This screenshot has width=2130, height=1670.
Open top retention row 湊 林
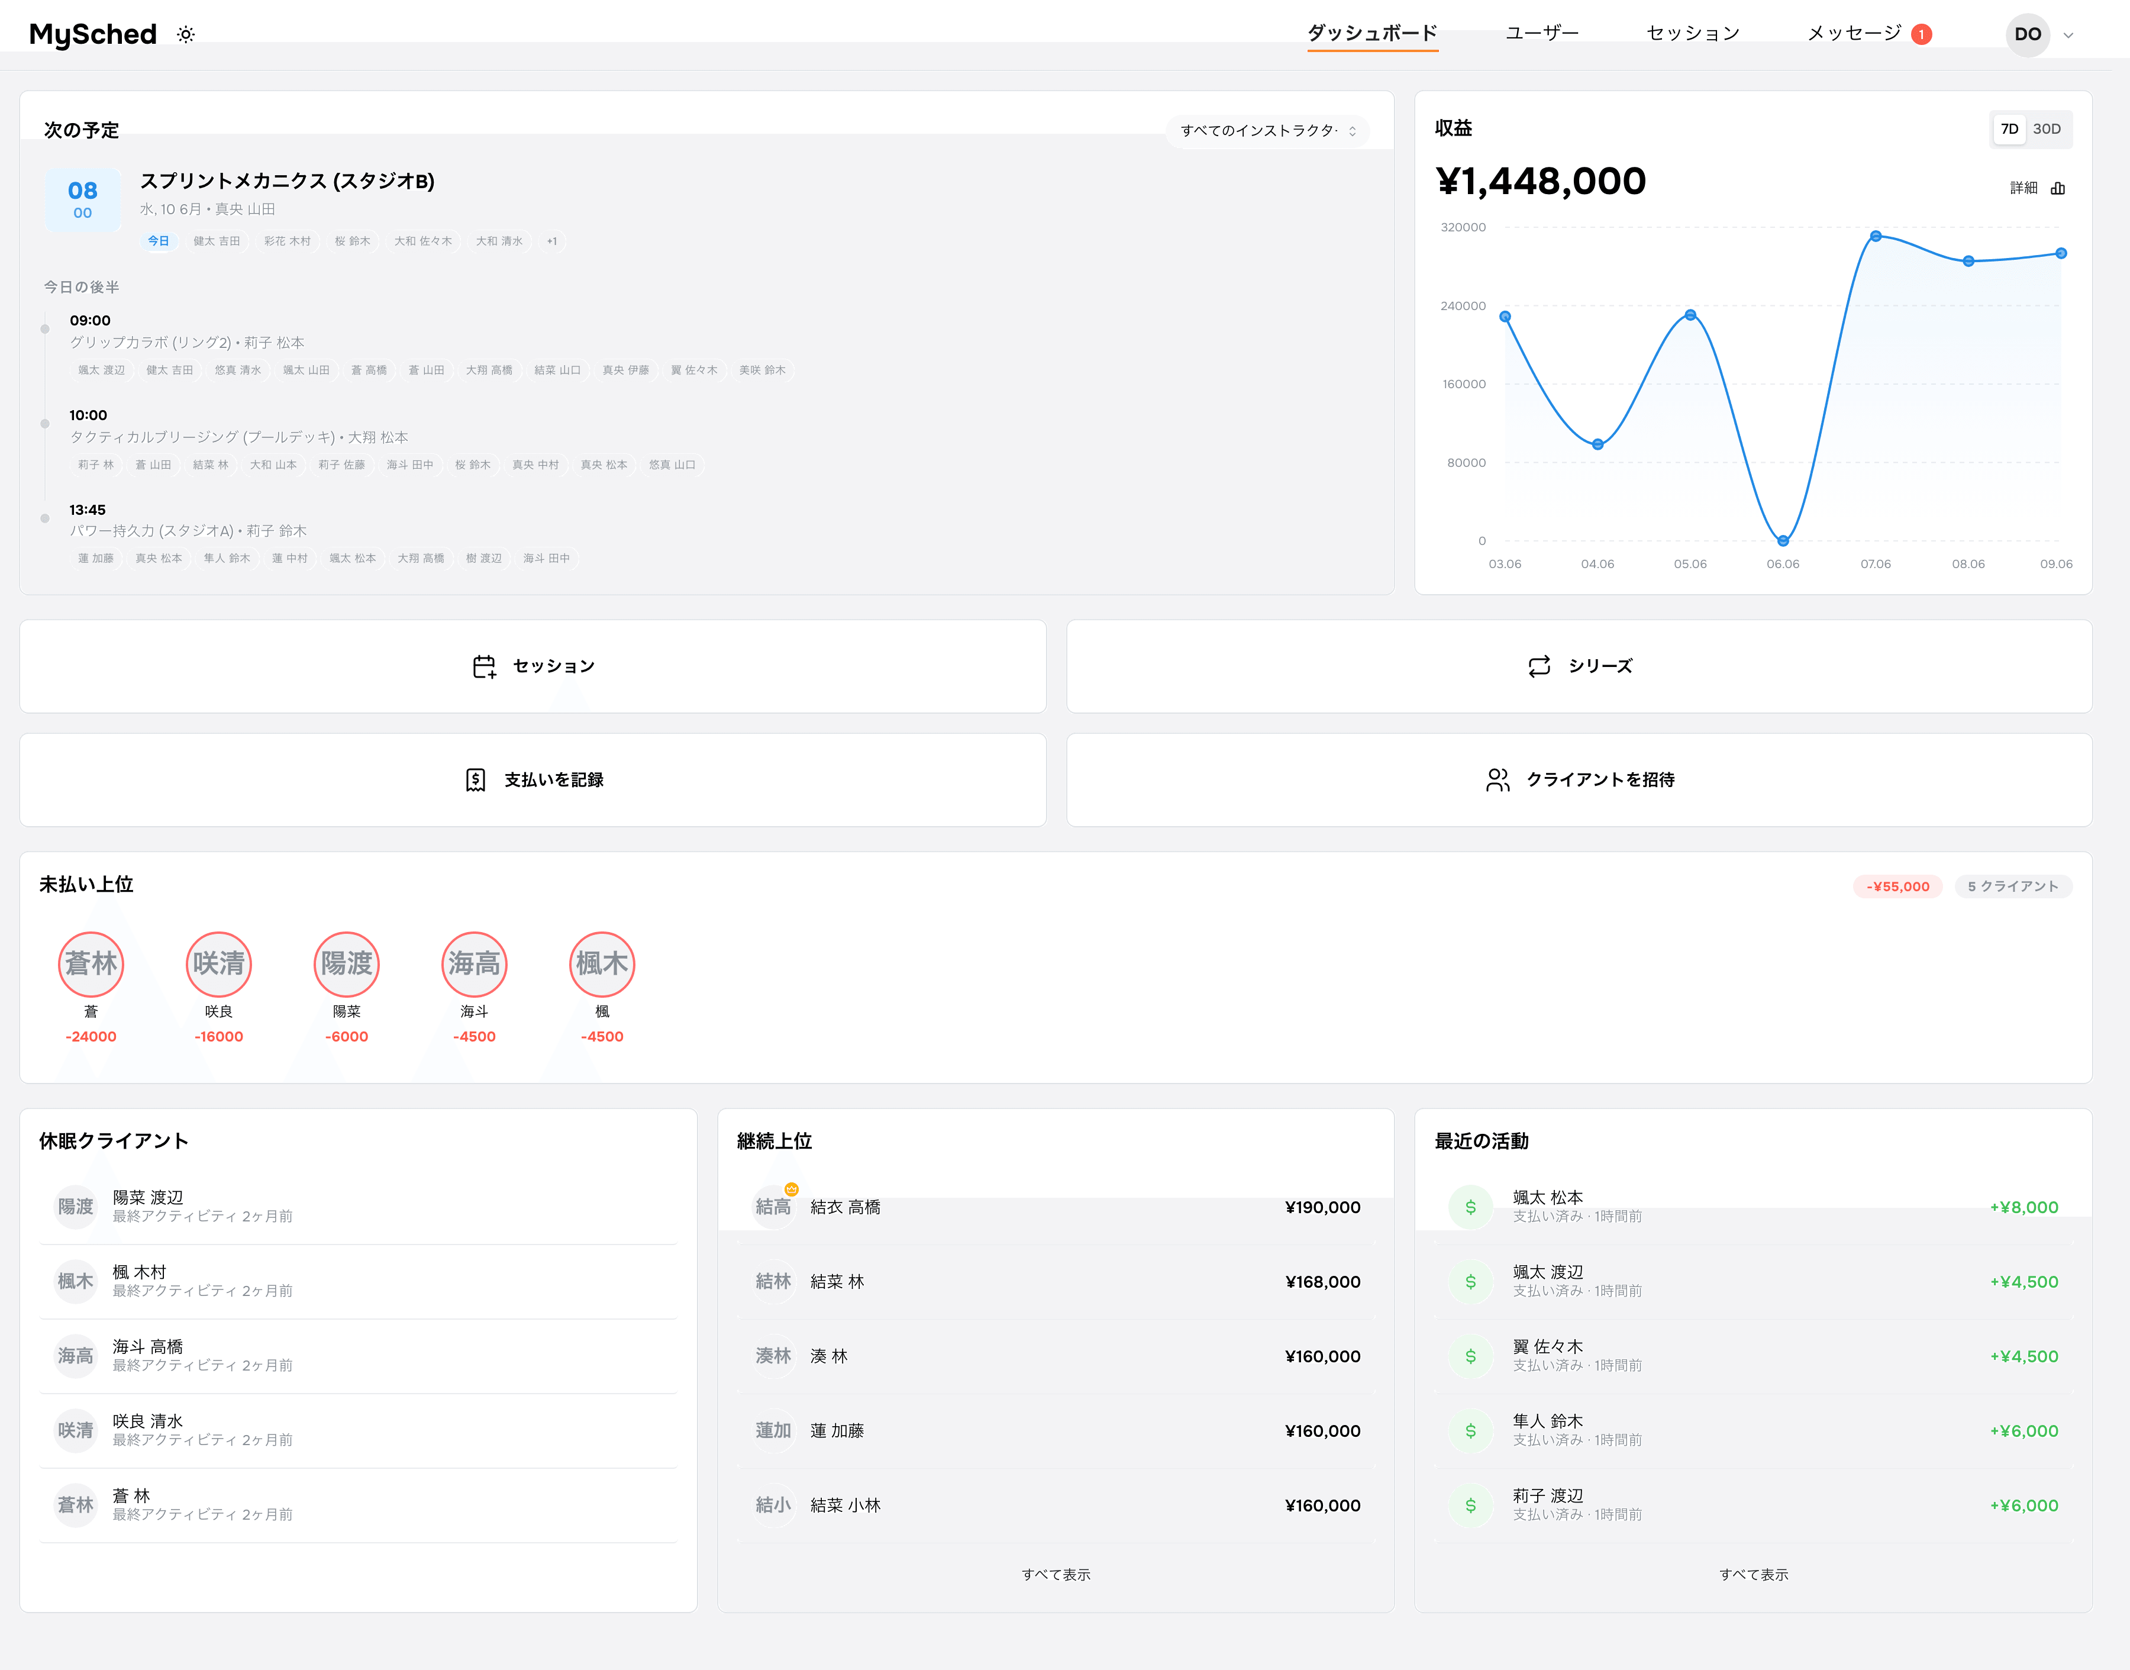coord(1056,1355)
